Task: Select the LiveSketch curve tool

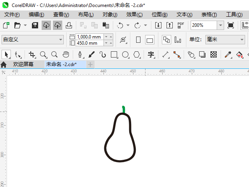Action: tap(103, 54)
